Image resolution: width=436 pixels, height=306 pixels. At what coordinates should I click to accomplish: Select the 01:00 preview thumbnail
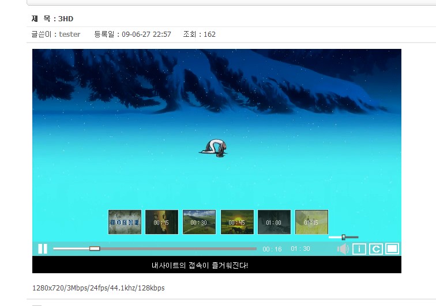pyautogui.click(x=274, y=222)
